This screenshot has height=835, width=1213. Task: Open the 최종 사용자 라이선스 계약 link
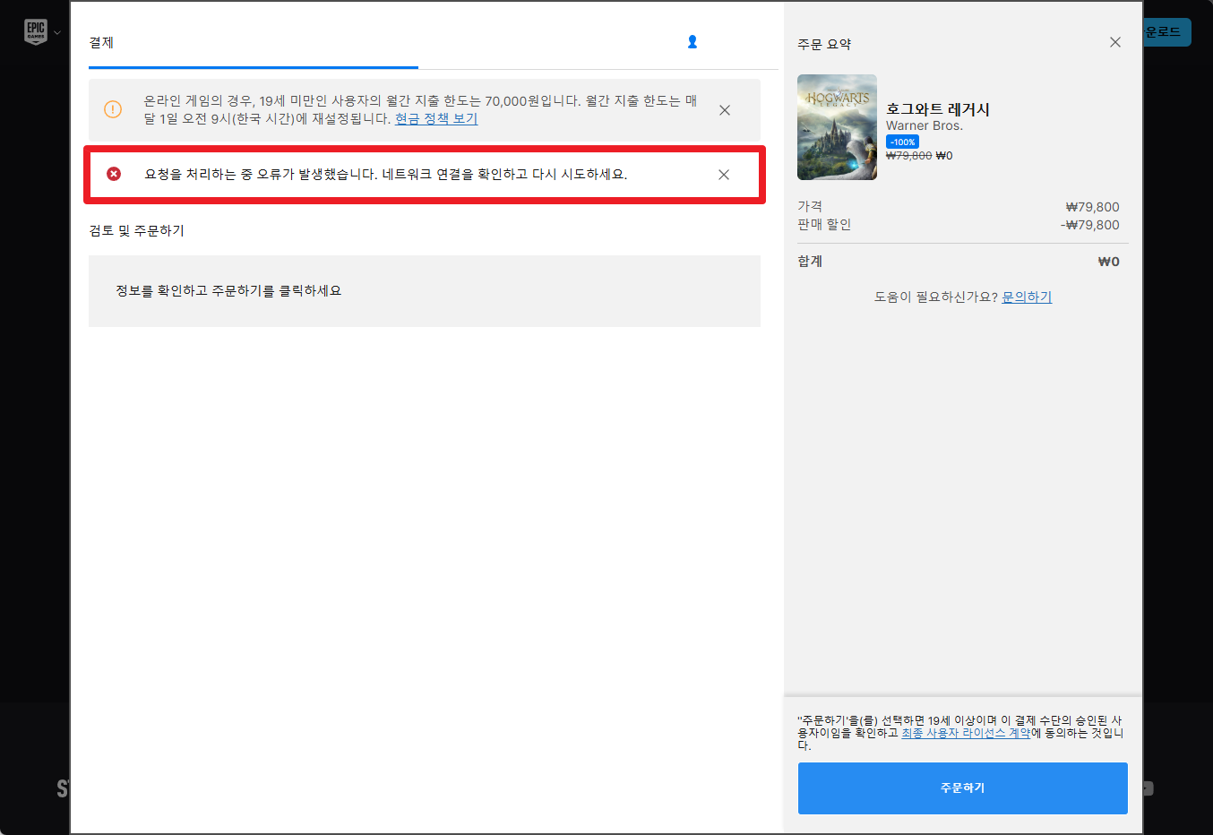pyautogui.click(x=966, y=733)
